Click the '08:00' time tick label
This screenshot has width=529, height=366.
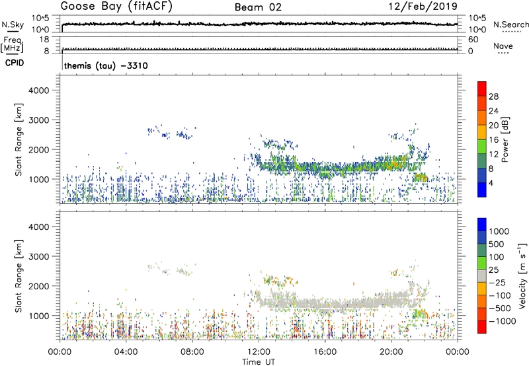(192, 352)
